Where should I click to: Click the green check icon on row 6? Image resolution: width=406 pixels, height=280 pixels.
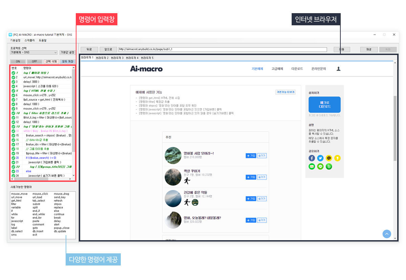14,95
